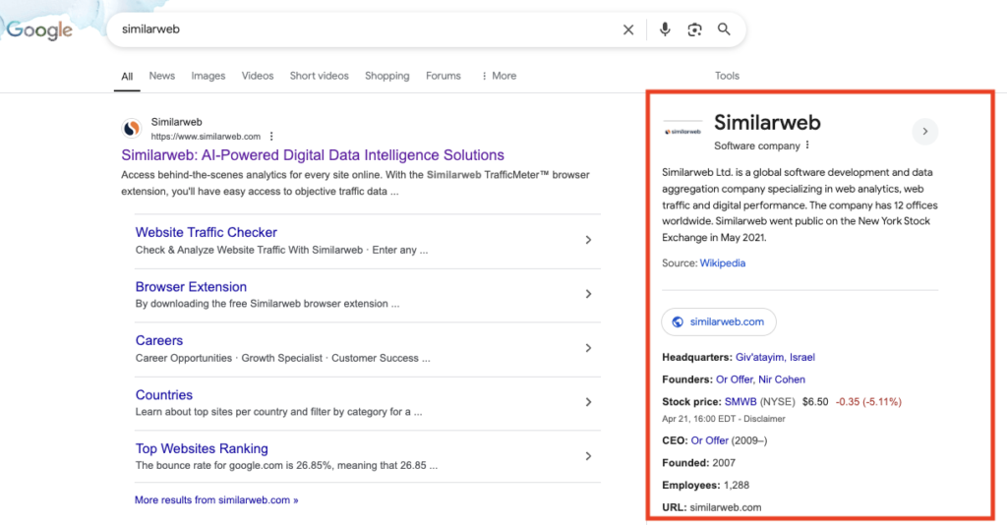The width and height of the screenshot is (1007, 525).
Task: Open Careers row chevron
Action: click(588, 348)
